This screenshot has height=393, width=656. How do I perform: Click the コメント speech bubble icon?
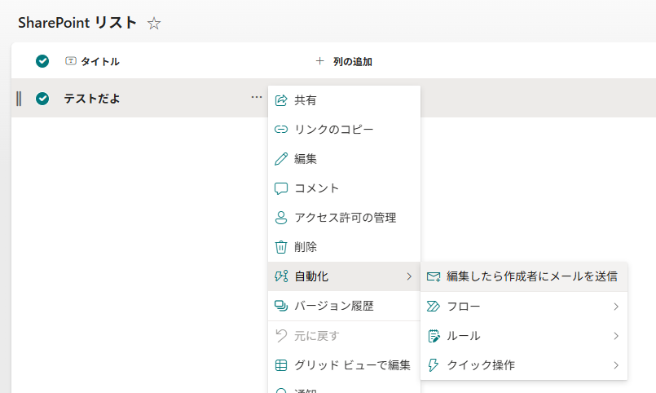281,188
